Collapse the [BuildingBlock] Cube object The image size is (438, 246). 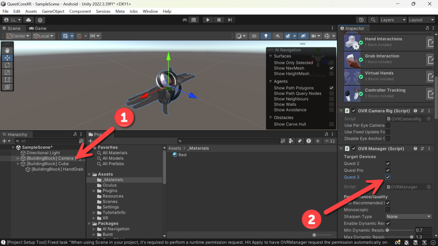coord(18,164)
